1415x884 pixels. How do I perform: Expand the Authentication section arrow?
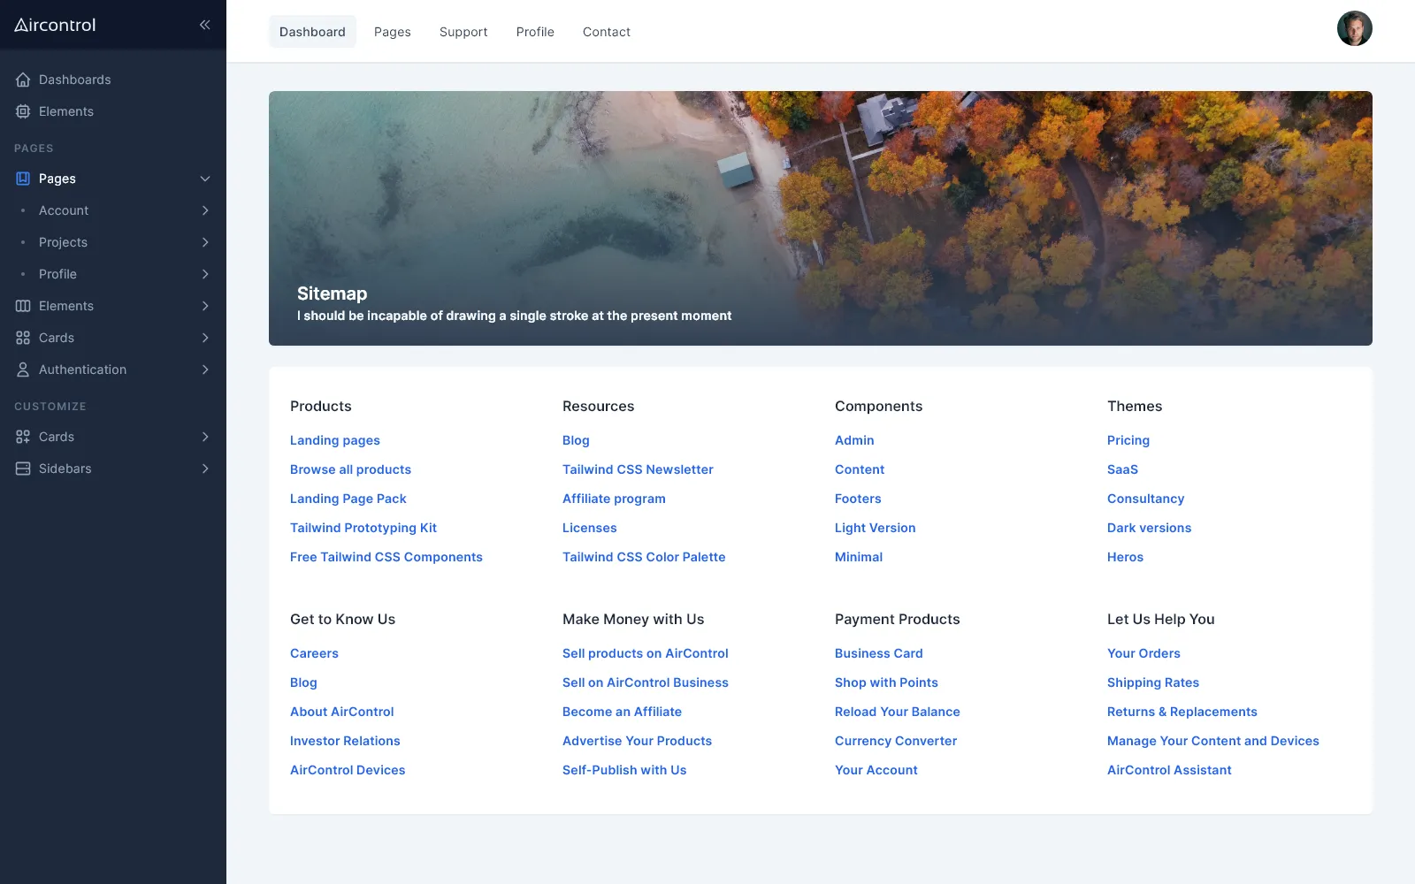[205, 370]
